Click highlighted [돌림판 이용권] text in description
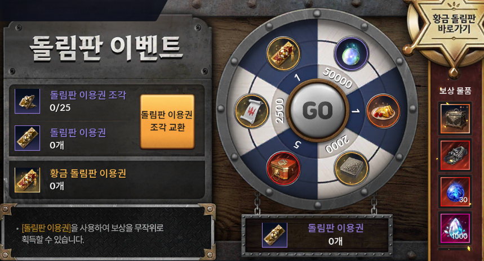Viewport: 484px width, 261px height. (x=46, y=228)
